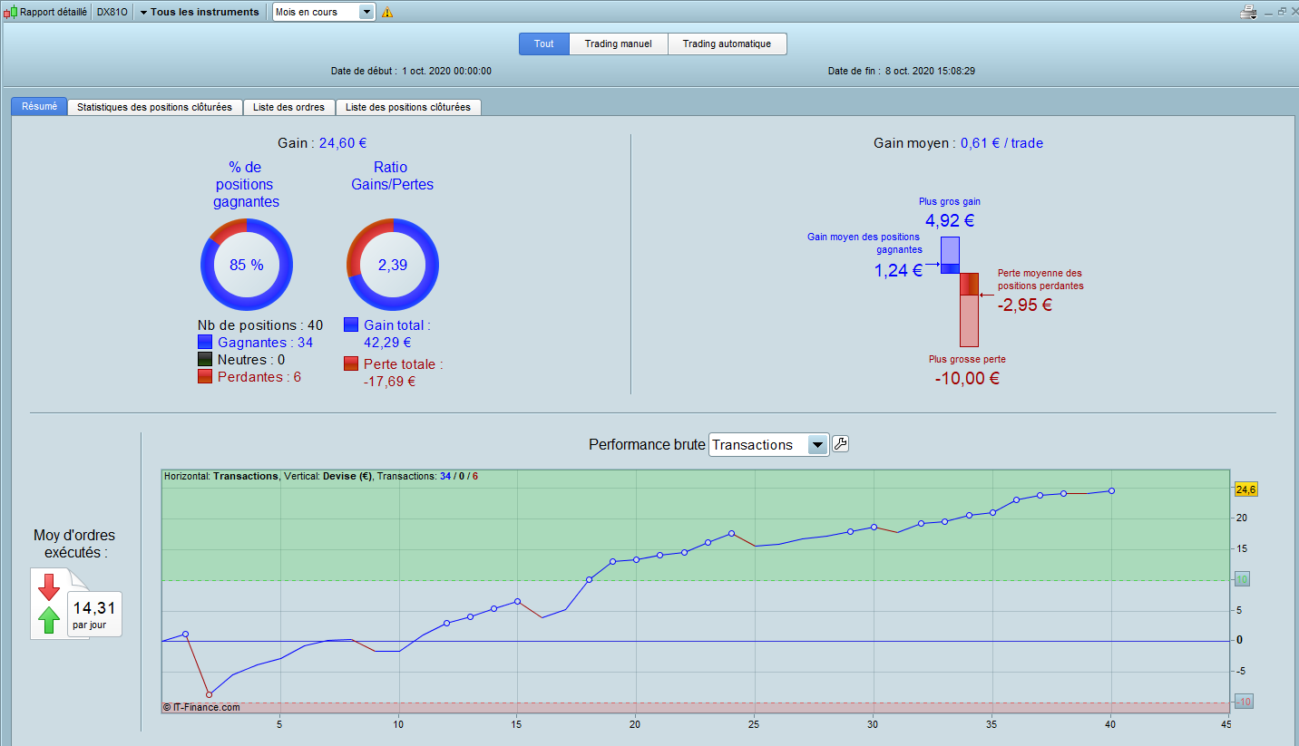Click the red -10 level marker on axis
This screenshot has height=746, width=1299.
(x=1244, y=702)
